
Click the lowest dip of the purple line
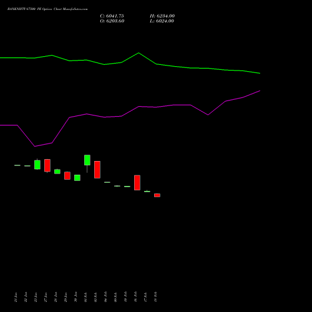[x=35, y=147]
